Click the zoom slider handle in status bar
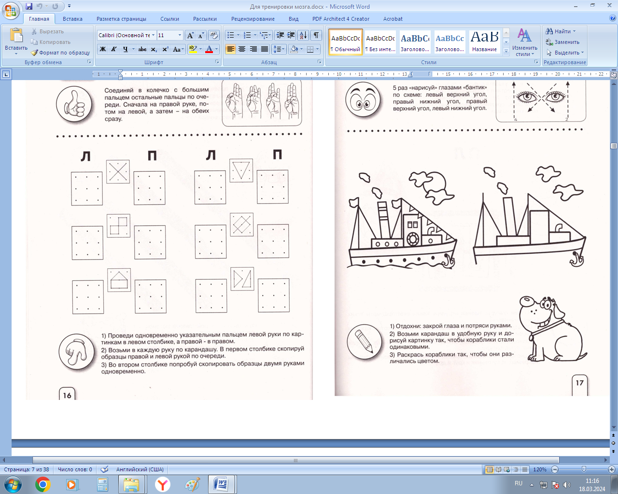The image size is (618, 494). tap(584, 469)
